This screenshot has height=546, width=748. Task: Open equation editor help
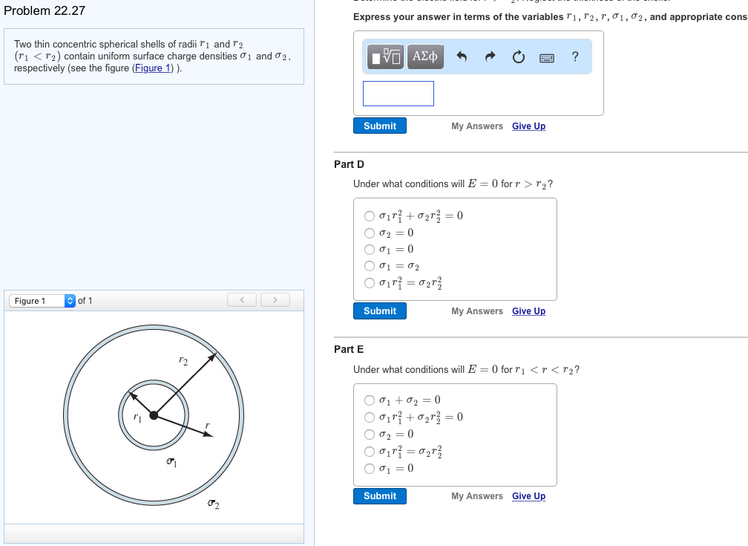pos(577,56)
